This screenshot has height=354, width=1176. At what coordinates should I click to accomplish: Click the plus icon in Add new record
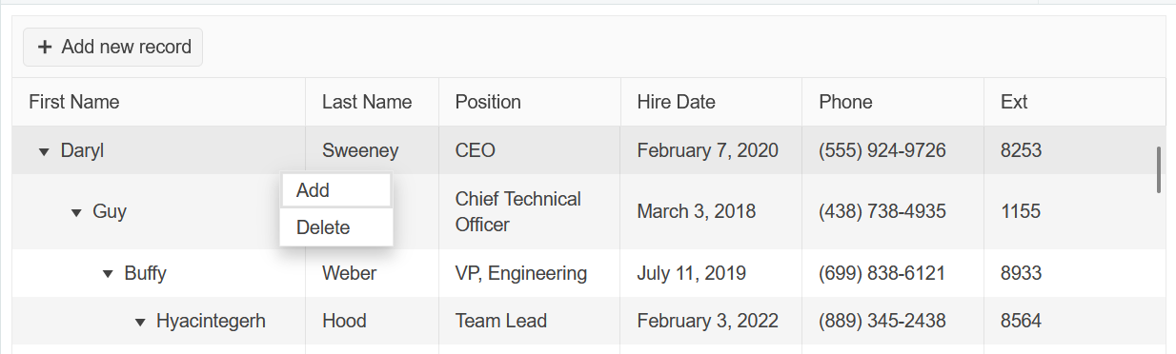point(44,47)
